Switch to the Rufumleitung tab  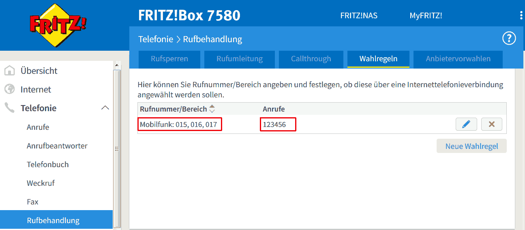pos(240,59)
